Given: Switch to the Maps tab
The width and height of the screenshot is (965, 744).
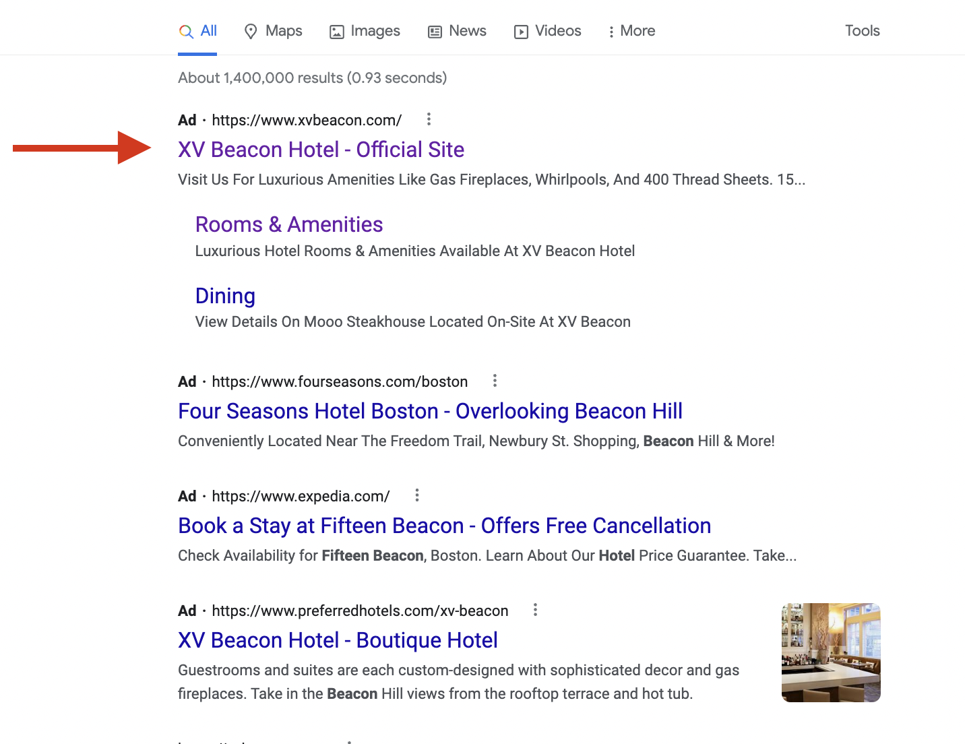Looking at the screenshot, I should tap(273, 31).
